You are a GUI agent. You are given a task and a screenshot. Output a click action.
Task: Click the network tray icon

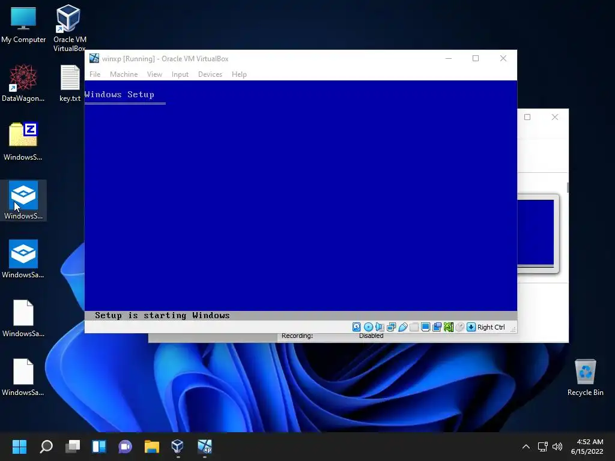[543, 447]
